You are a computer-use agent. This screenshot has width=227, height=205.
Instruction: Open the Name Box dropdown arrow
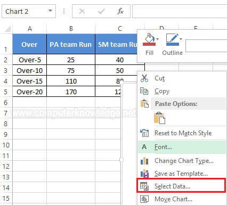[x=51, y=11]
